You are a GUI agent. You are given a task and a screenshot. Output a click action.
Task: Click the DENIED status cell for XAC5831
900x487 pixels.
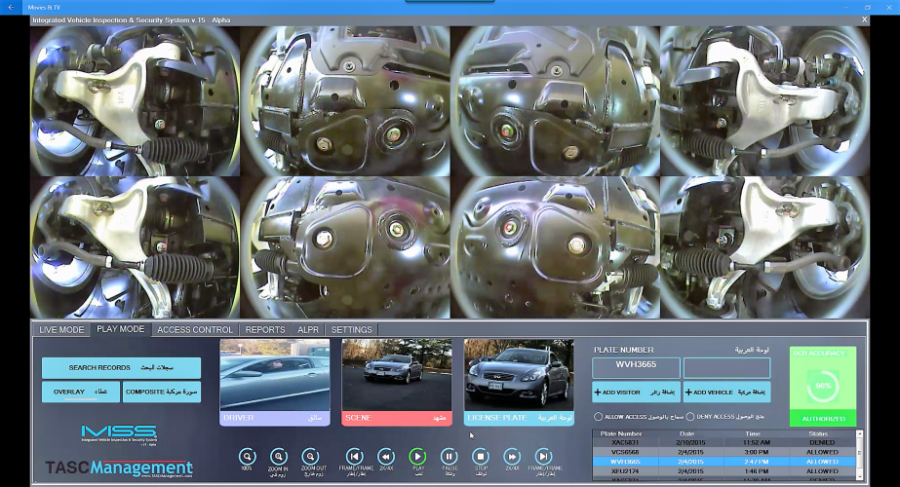822,442
